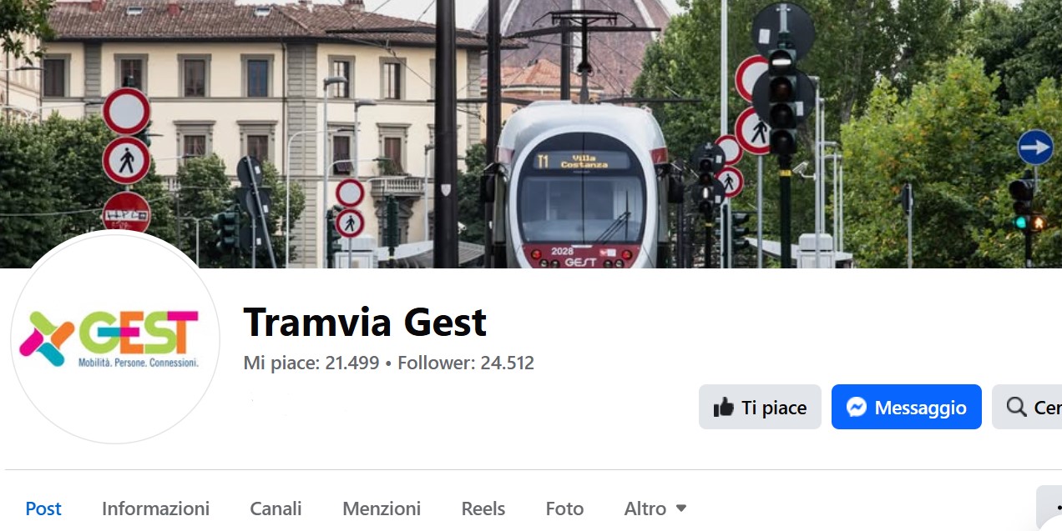This screenshot has height=531, width=1062.
Task: Click the thumbs-up icon on Ti piace
Action: tap(723, 407)
